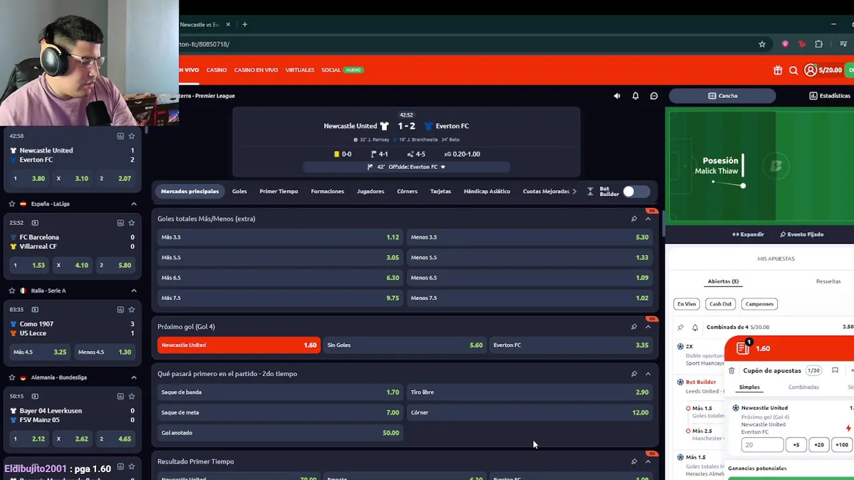Collapse Qué pasará primero en el partido market

648,374
